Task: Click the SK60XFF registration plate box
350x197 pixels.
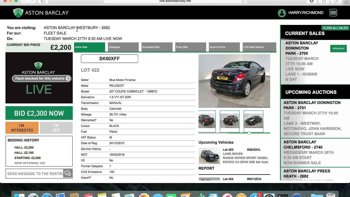Action: click(x=109, y=59)
